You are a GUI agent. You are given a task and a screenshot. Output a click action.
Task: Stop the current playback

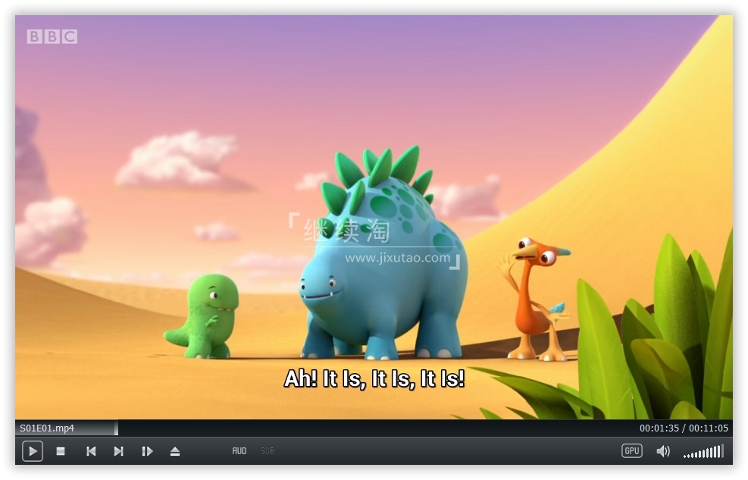pos(61,450)
